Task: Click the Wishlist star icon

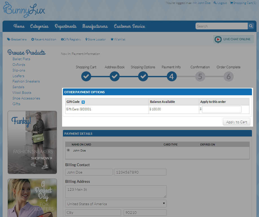Action: click(112, 39)
